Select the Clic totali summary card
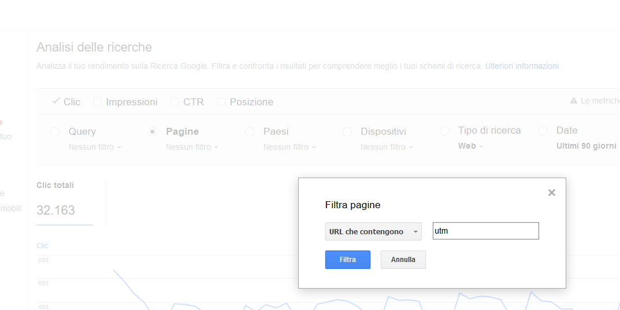620x310 pixels. (x=64, y=202)
